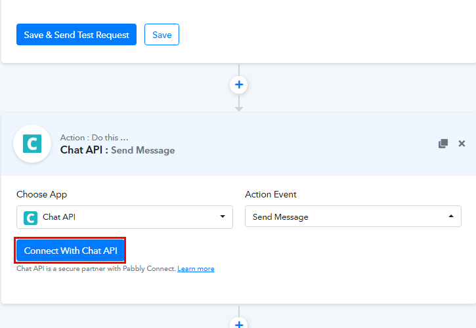The width and height of the screenshot is (476, 328).
Task: Duplicate the Chat API action step
Action: pos(443,144)
